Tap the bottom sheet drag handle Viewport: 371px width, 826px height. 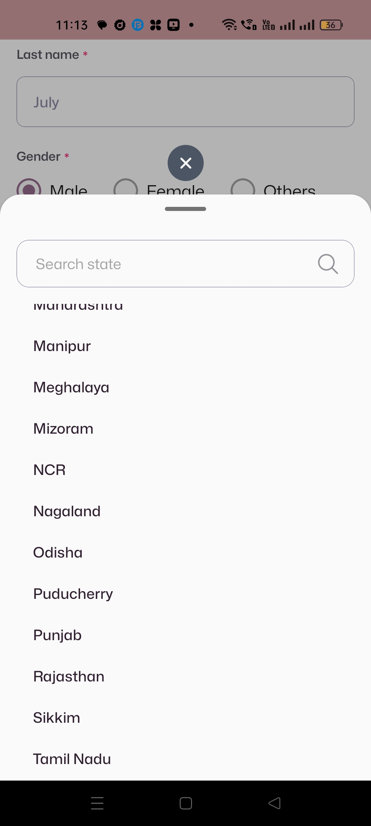(185, 209)
